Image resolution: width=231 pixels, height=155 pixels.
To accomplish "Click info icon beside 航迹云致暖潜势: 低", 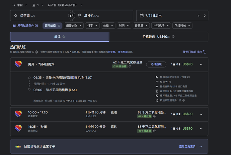I will pyautogui.click(x=183, y=101).
